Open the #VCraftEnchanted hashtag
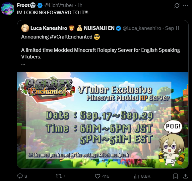 [71, 37]
